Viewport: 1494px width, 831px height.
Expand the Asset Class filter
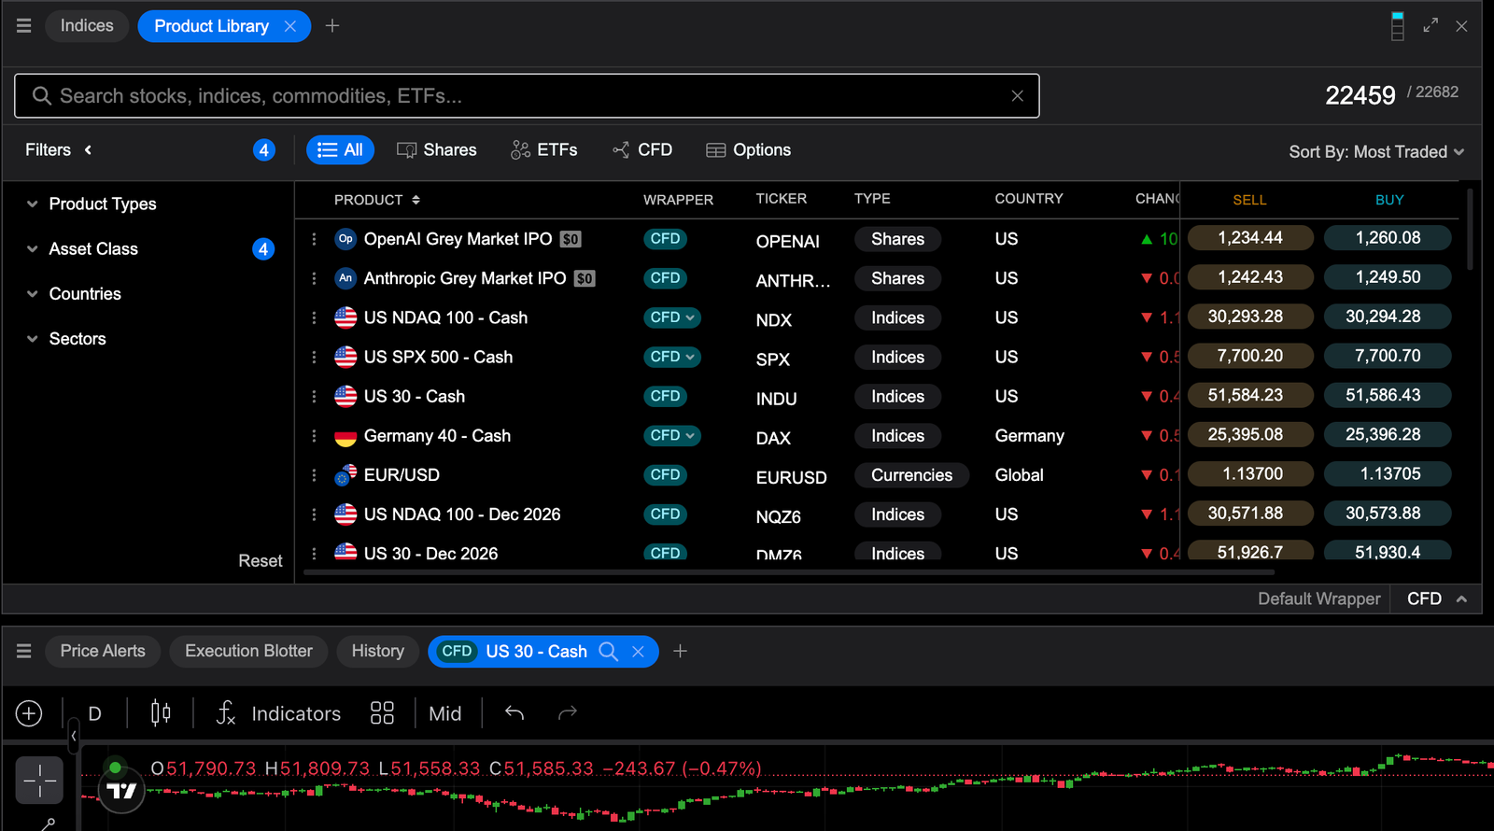tap(82, 248)
